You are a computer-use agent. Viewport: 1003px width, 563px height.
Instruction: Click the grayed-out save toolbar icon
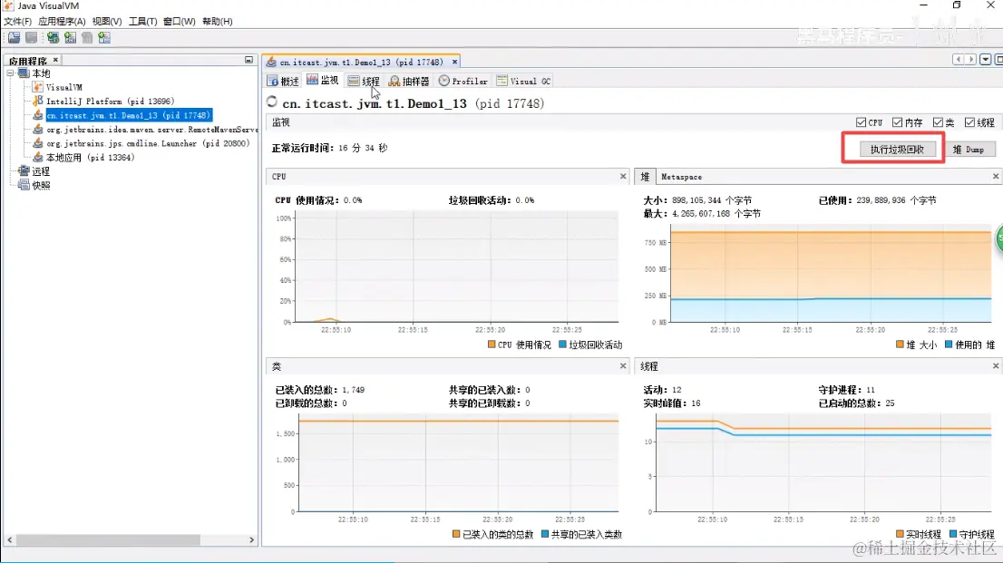(32, 38)
